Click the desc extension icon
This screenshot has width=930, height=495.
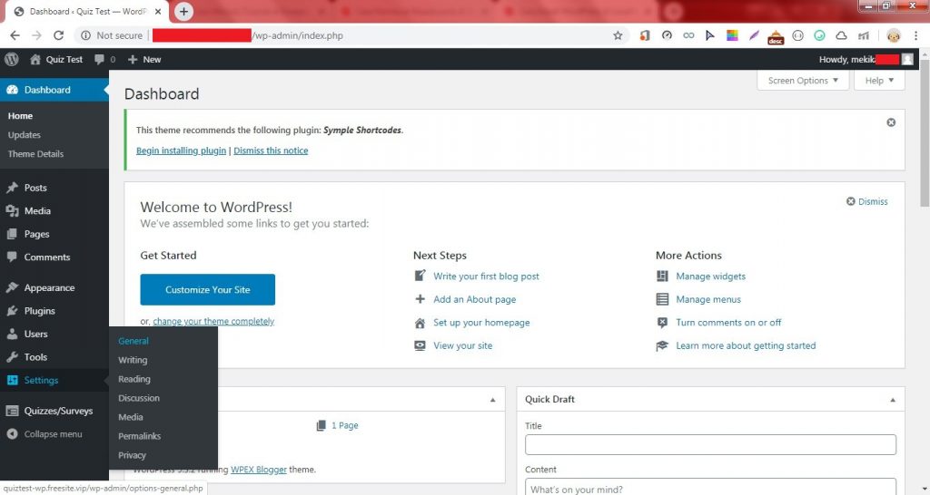tap(776, 36)
